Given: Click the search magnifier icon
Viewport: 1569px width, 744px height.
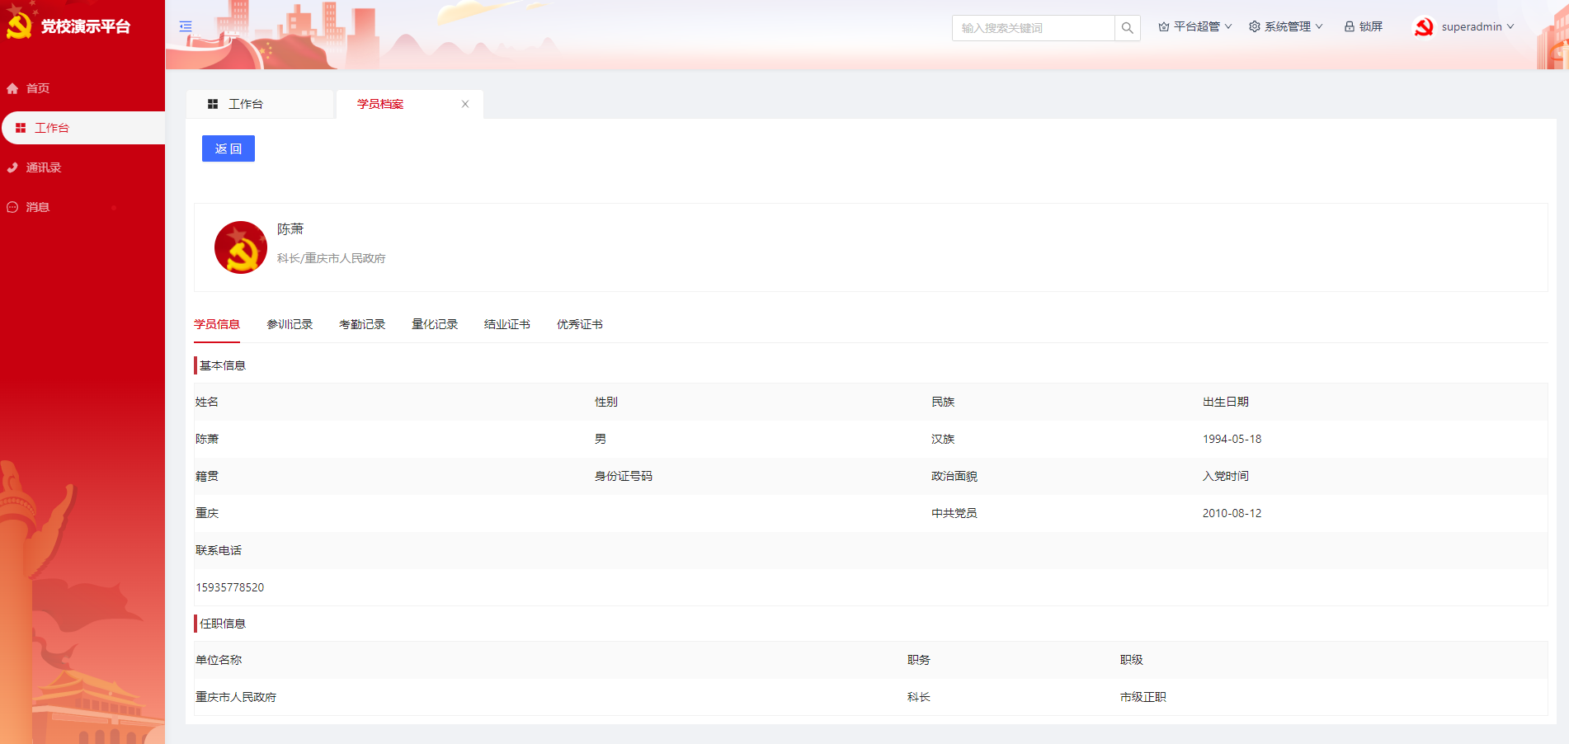Looking at the screenshot, I should [x=1127, y=28].
